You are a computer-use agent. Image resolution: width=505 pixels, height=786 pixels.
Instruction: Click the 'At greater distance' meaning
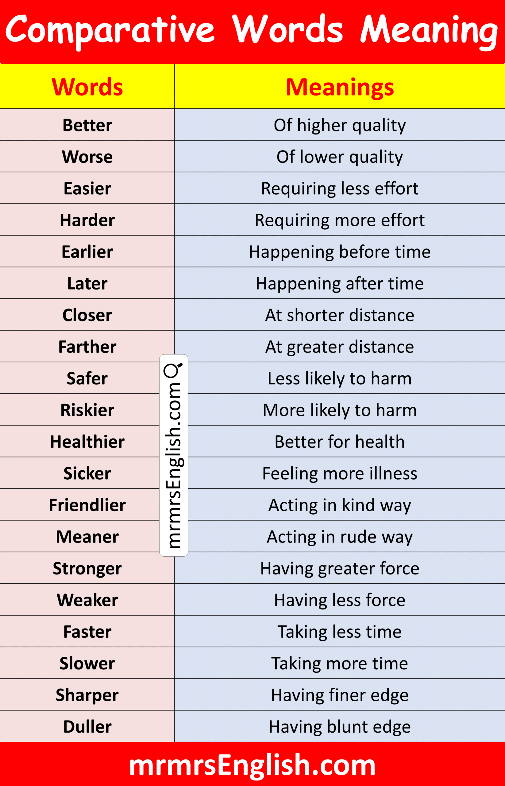coord(339,347)
